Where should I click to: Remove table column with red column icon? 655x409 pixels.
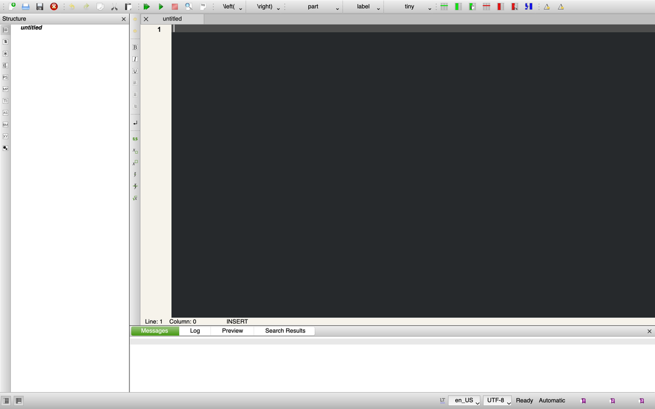500,7
